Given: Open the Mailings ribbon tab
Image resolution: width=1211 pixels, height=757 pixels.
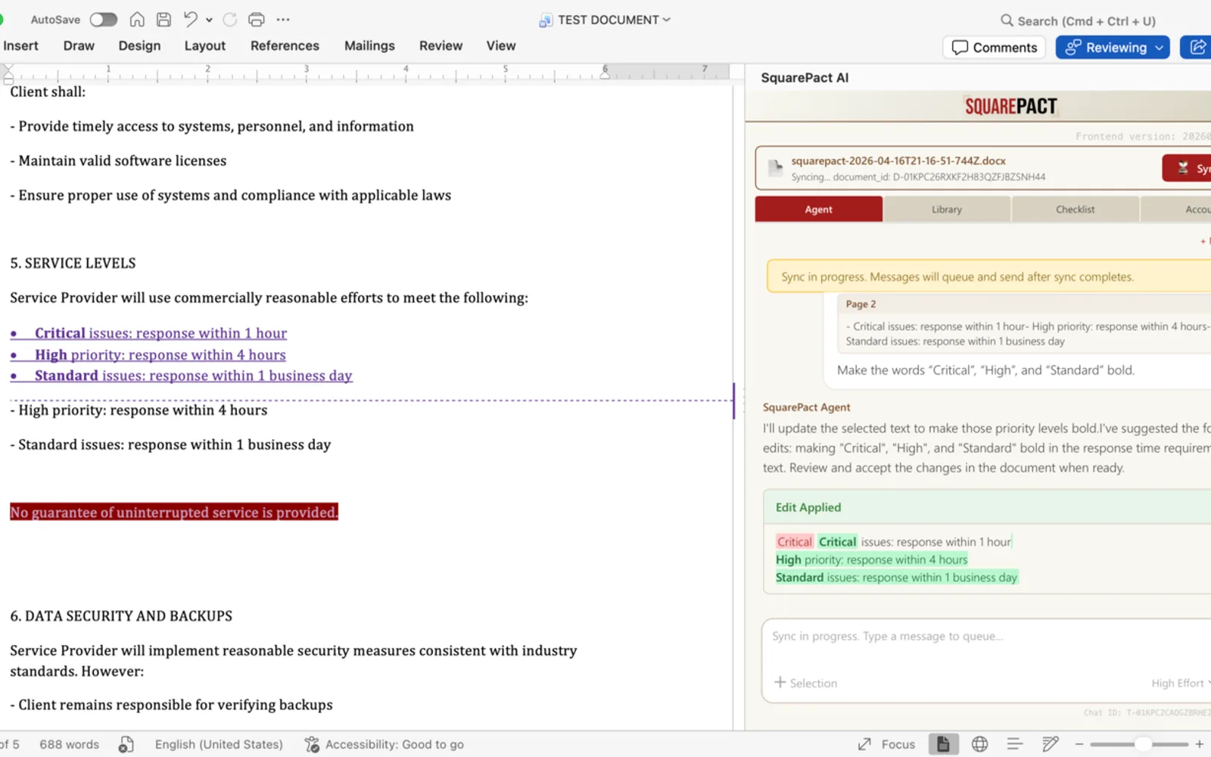Looking at the screenshot, I should [x=369, y=45].
